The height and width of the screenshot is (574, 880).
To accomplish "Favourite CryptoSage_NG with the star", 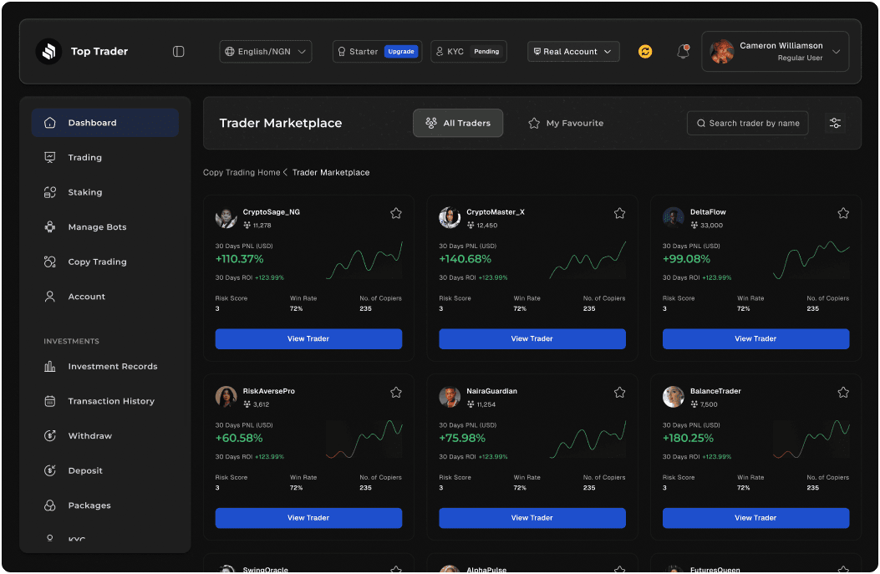I will (396, 214).
